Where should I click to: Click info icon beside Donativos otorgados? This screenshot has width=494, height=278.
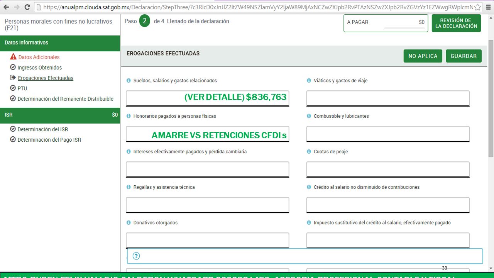[x=129, y=223]
